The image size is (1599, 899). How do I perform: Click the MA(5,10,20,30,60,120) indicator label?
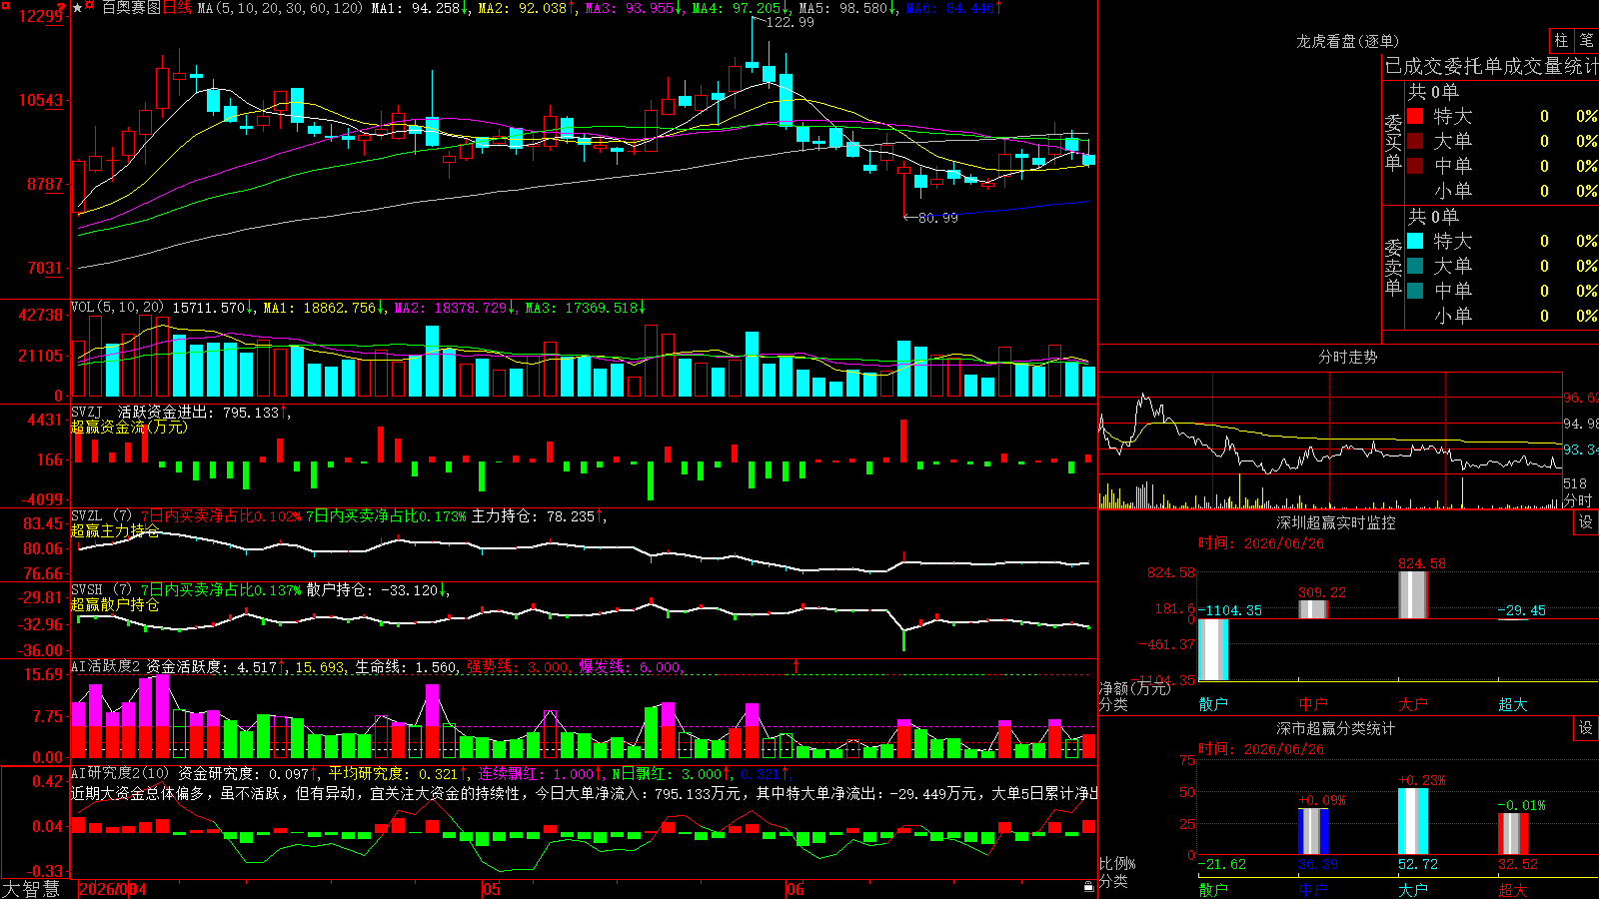(x=280, y=8)
